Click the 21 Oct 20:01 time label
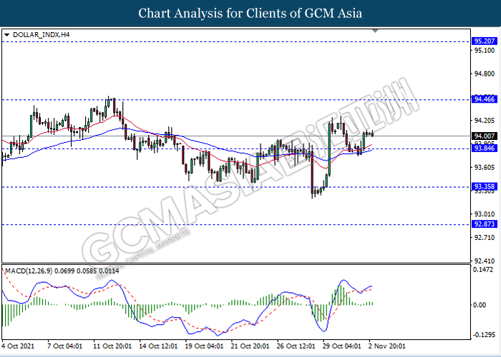This screenshot has height=357, width=501. pos(250,346)
